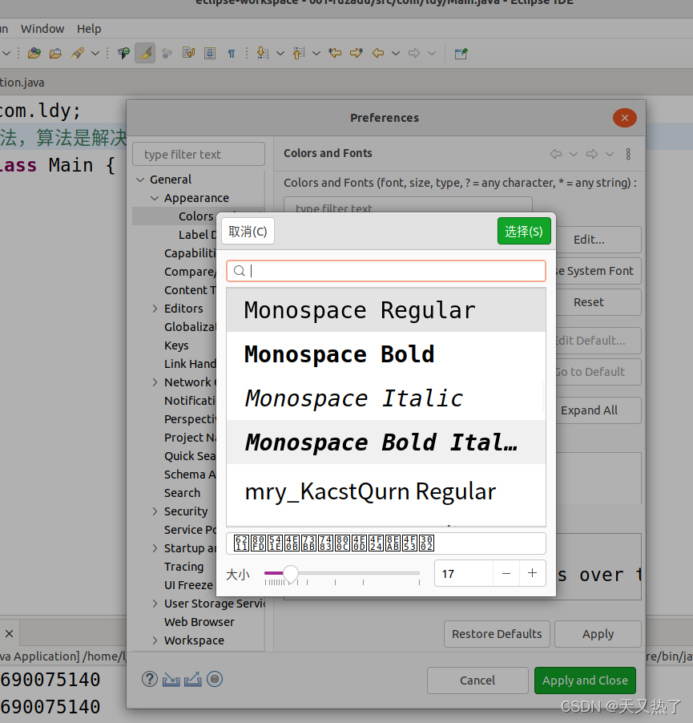Click Preferences forward arrow icon in header
Viewport: 693px width, 723px height.
[592, 154]
